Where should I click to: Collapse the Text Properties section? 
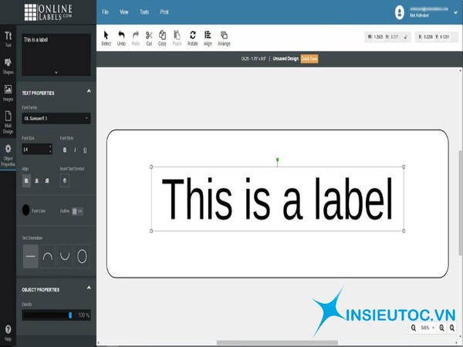click(87, 94)
